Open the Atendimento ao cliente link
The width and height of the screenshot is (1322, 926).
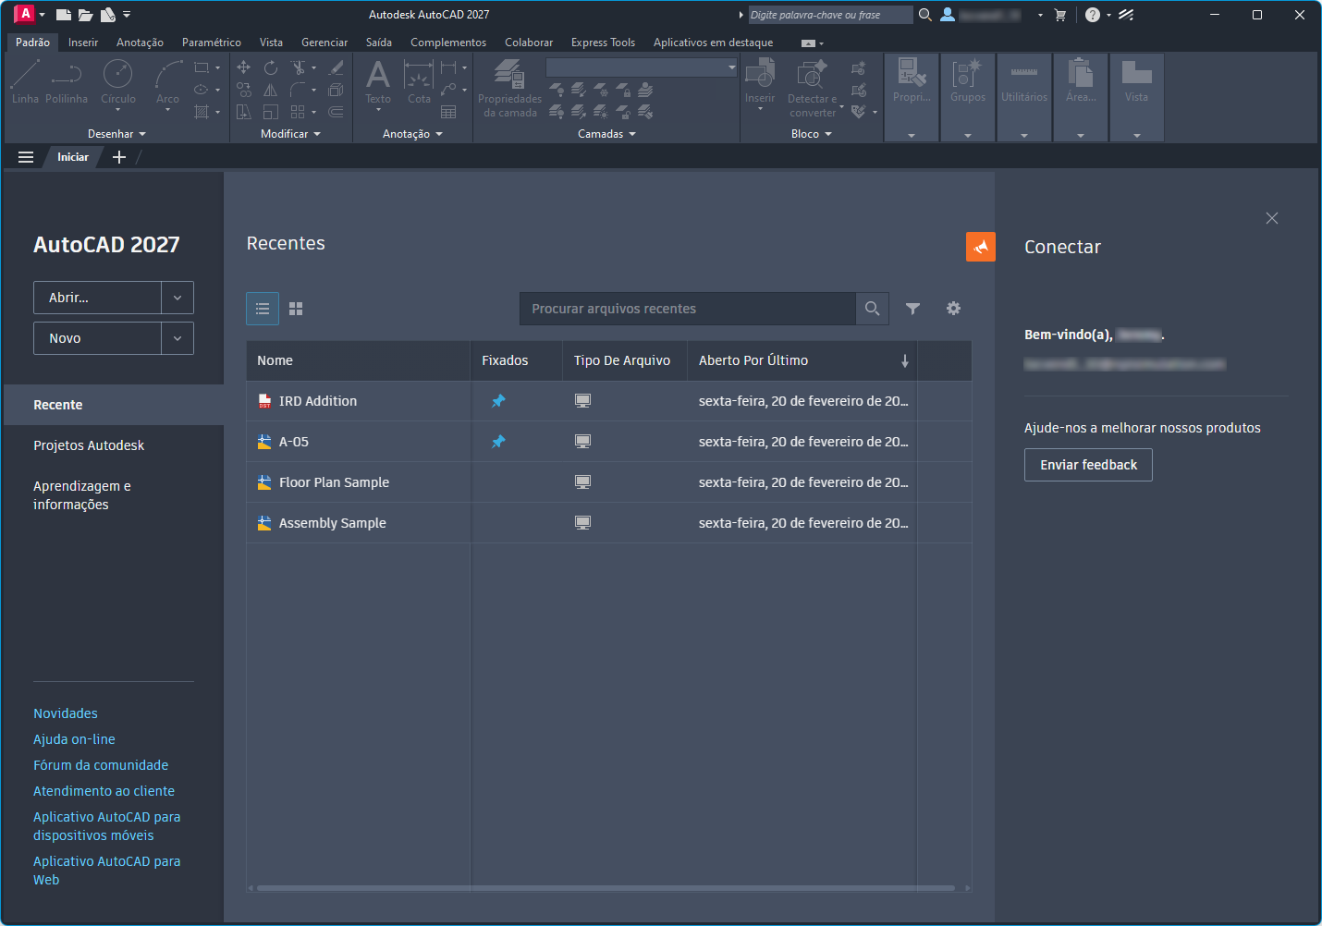coord(104,791)
